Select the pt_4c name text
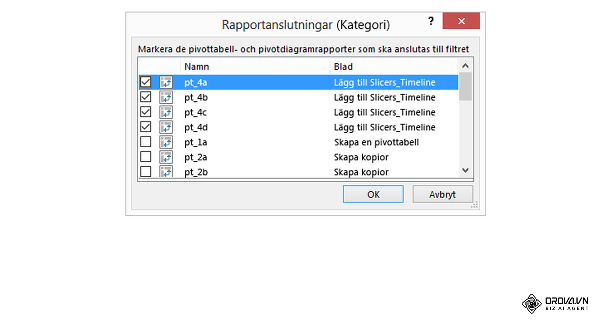This screenshot has width=612, height=329. click(195, 112)
